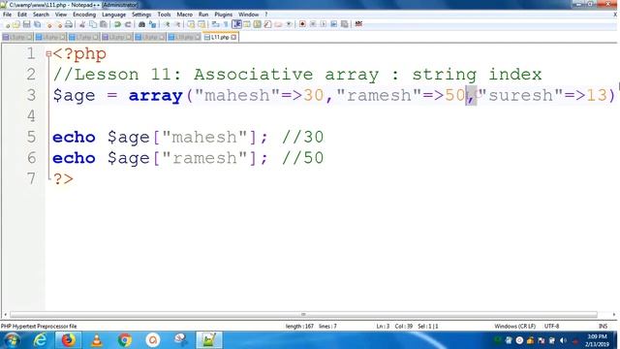
Task: Toggle synchronized horizontal scrolling
Action: coord(201,24)
